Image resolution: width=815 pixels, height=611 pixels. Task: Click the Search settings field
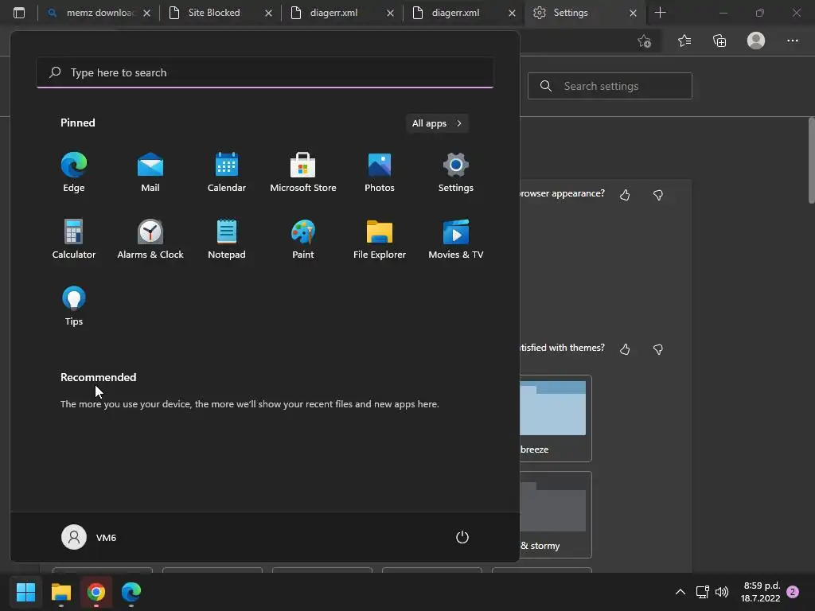[x=610, y=86]
